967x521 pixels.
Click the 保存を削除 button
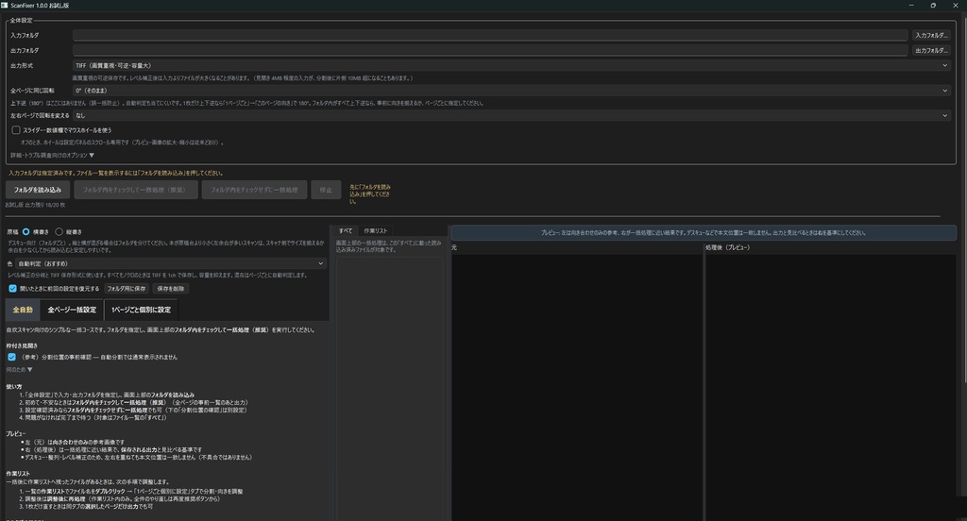[170, 289]
